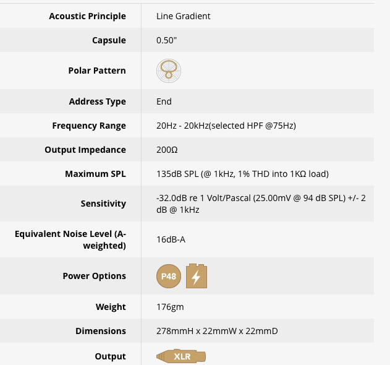Image resolution: width=390 pixels, height=365 pixels.
Task: Select the 176gm weight value
Action: pos(170,307)
